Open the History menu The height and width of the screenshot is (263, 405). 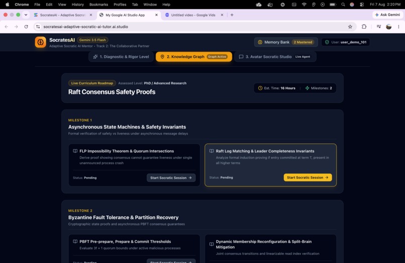pos(78,5)
